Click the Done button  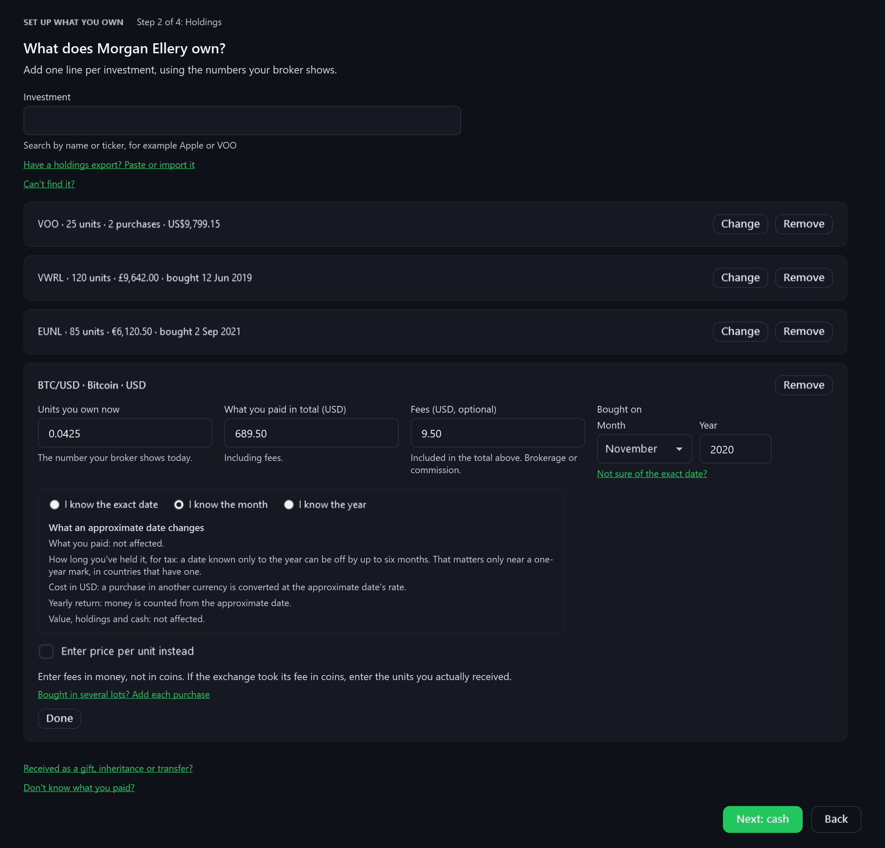[x=59, y=718]
